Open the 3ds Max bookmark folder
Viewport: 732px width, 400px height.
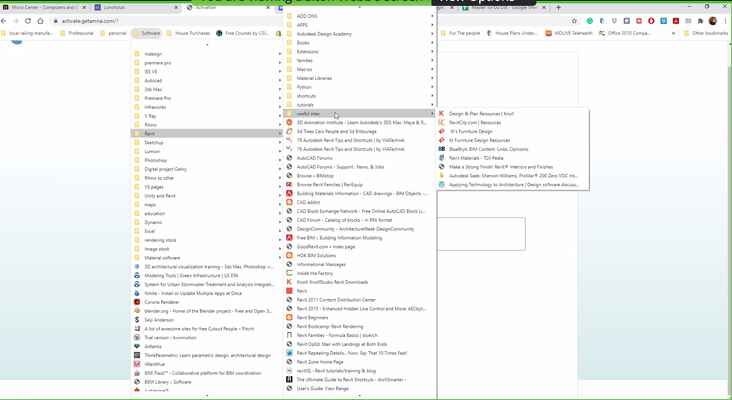point(207,89)
